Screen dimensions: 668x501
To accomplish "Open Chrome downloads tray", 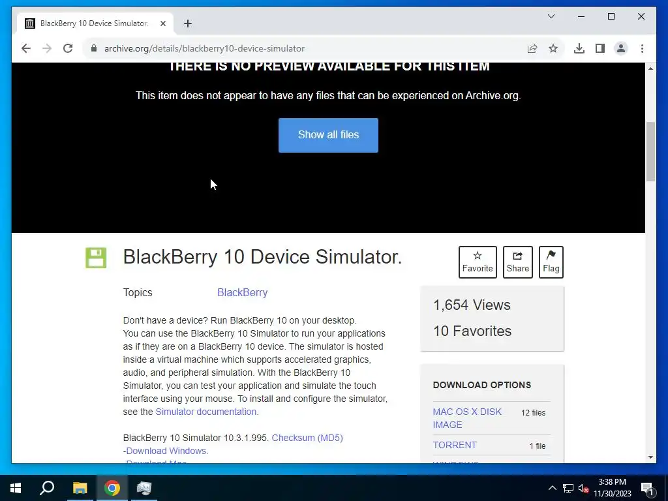I will 579,48.
